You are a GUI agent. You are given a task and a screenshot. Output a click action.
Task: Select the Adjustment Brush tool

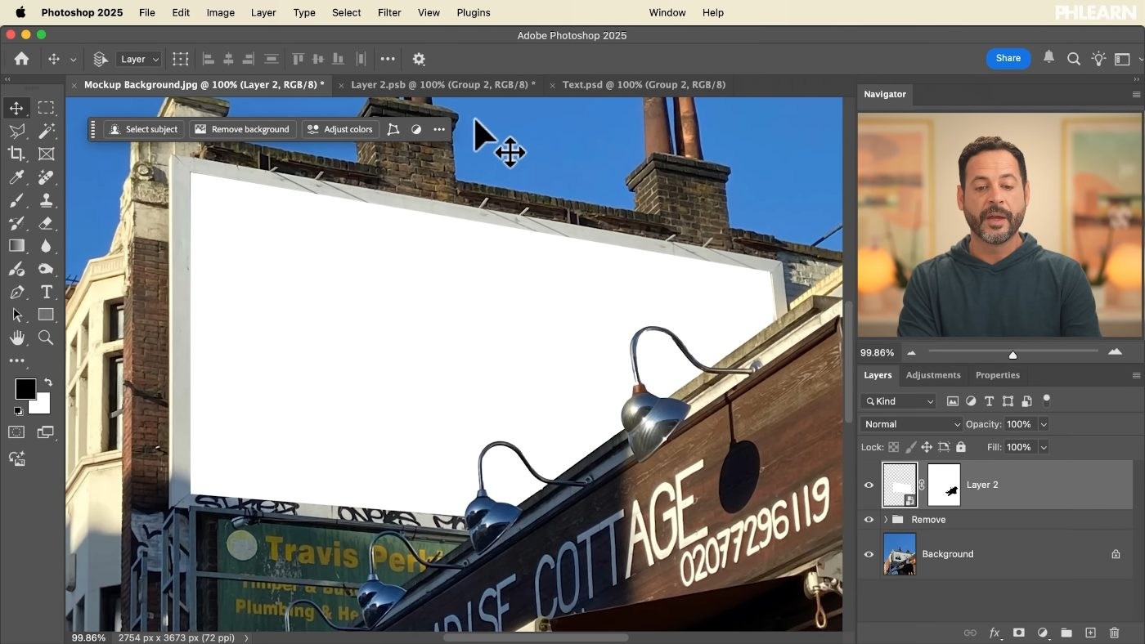[16, 269]
